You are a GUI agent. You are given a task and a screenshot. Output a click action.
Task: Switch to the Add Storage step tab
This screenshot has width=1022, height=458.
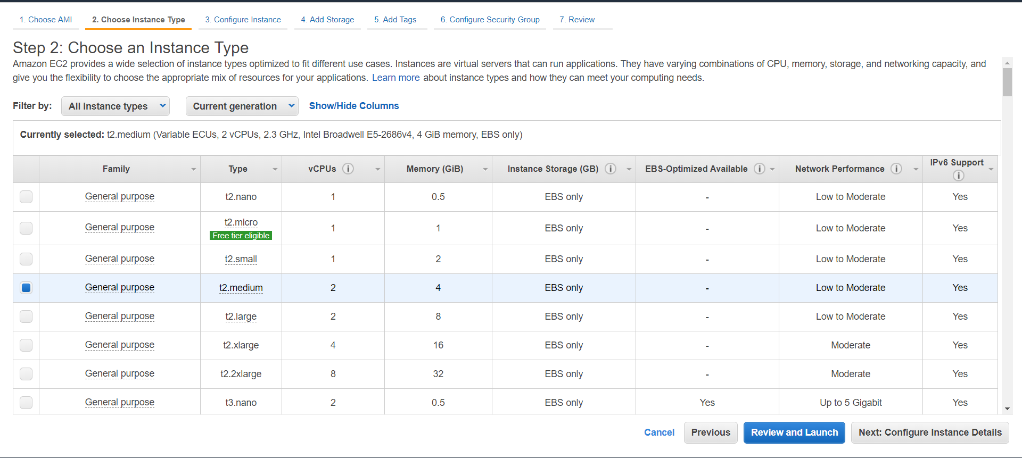[327, 20]
